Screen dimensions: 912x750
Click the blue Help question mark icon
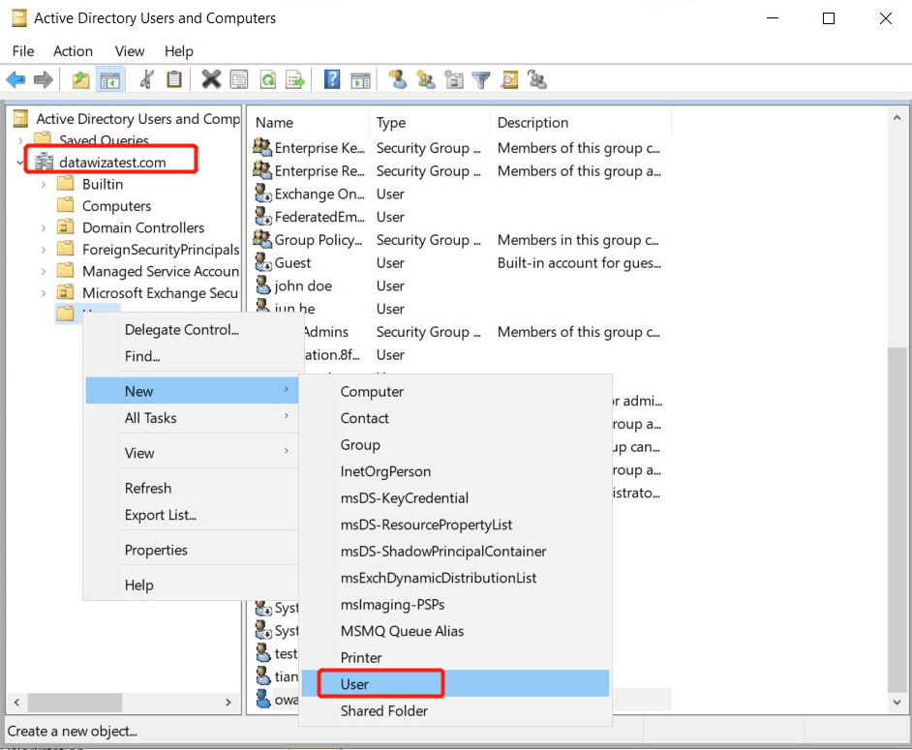332,79
